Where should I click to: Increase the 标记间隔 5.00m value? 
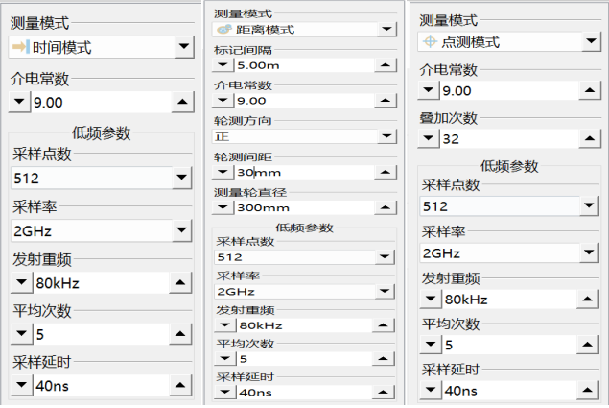[386, 65]
